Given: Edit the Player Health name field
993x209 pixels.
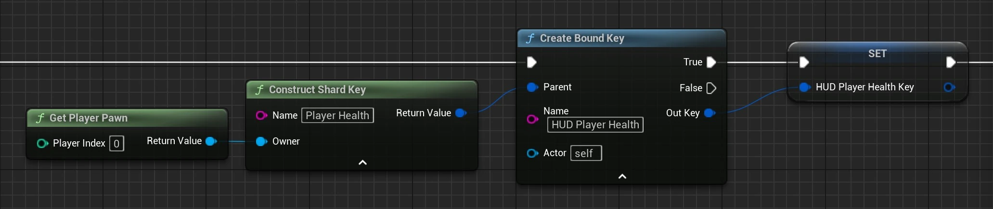Looking at the screenshot, I should [x=337, y=115].
